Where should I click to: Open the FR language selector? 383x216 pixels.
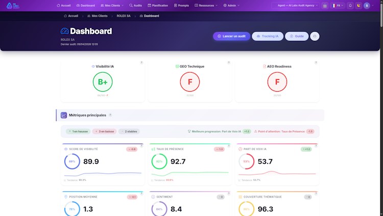338,6
